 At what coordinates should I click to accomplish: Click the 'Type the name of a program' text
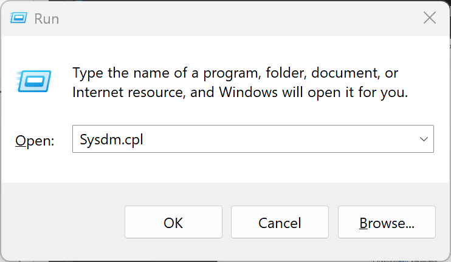coord(167,73)
